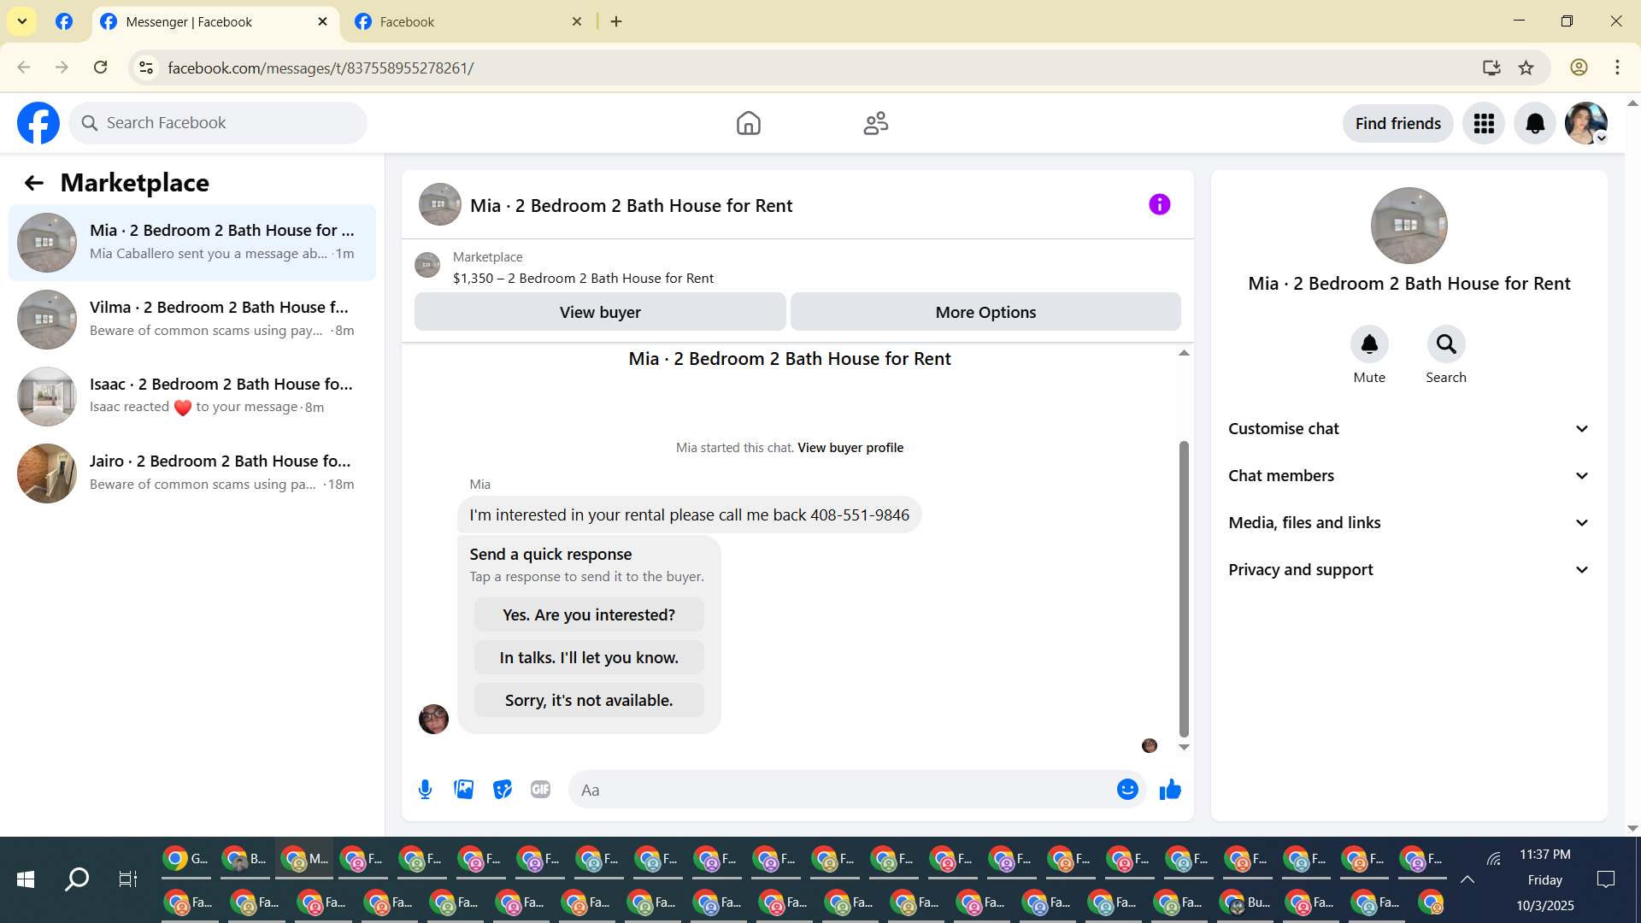This screenshot has height=923, width=1641.
Task: Open the Facebook home logo
Action: pos(38,123)
